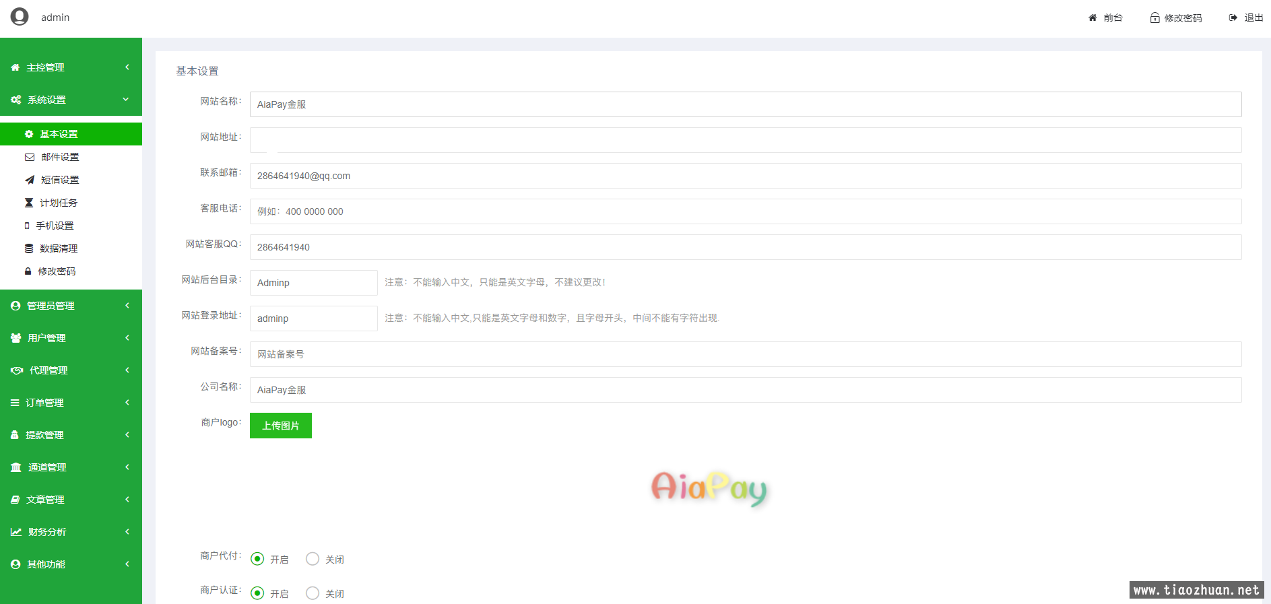Click the icon beside 提款管理

click(x=15, y=435)
